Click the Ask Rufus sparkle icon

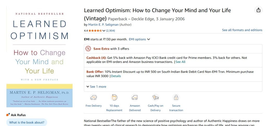pyautogui.click(x=8, y=115)
